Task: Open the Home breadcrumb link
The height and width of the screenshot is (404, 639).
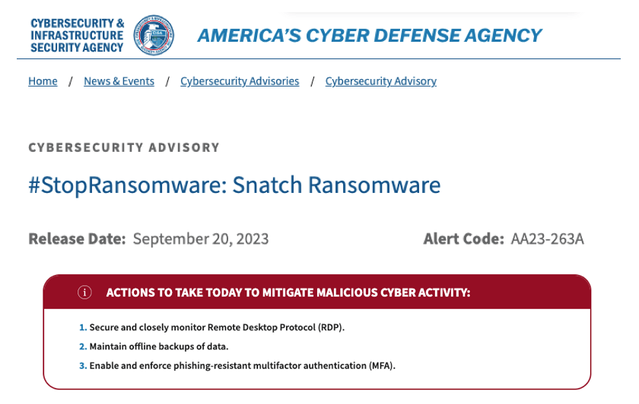Action: tap(43, 81)
